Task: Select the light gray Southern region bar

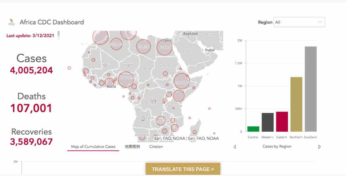Action: 311,89
